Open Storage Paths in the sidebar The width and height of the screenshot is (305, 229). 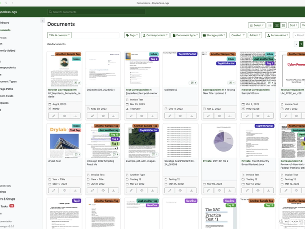pyautogui.click(x=7, y=89)
